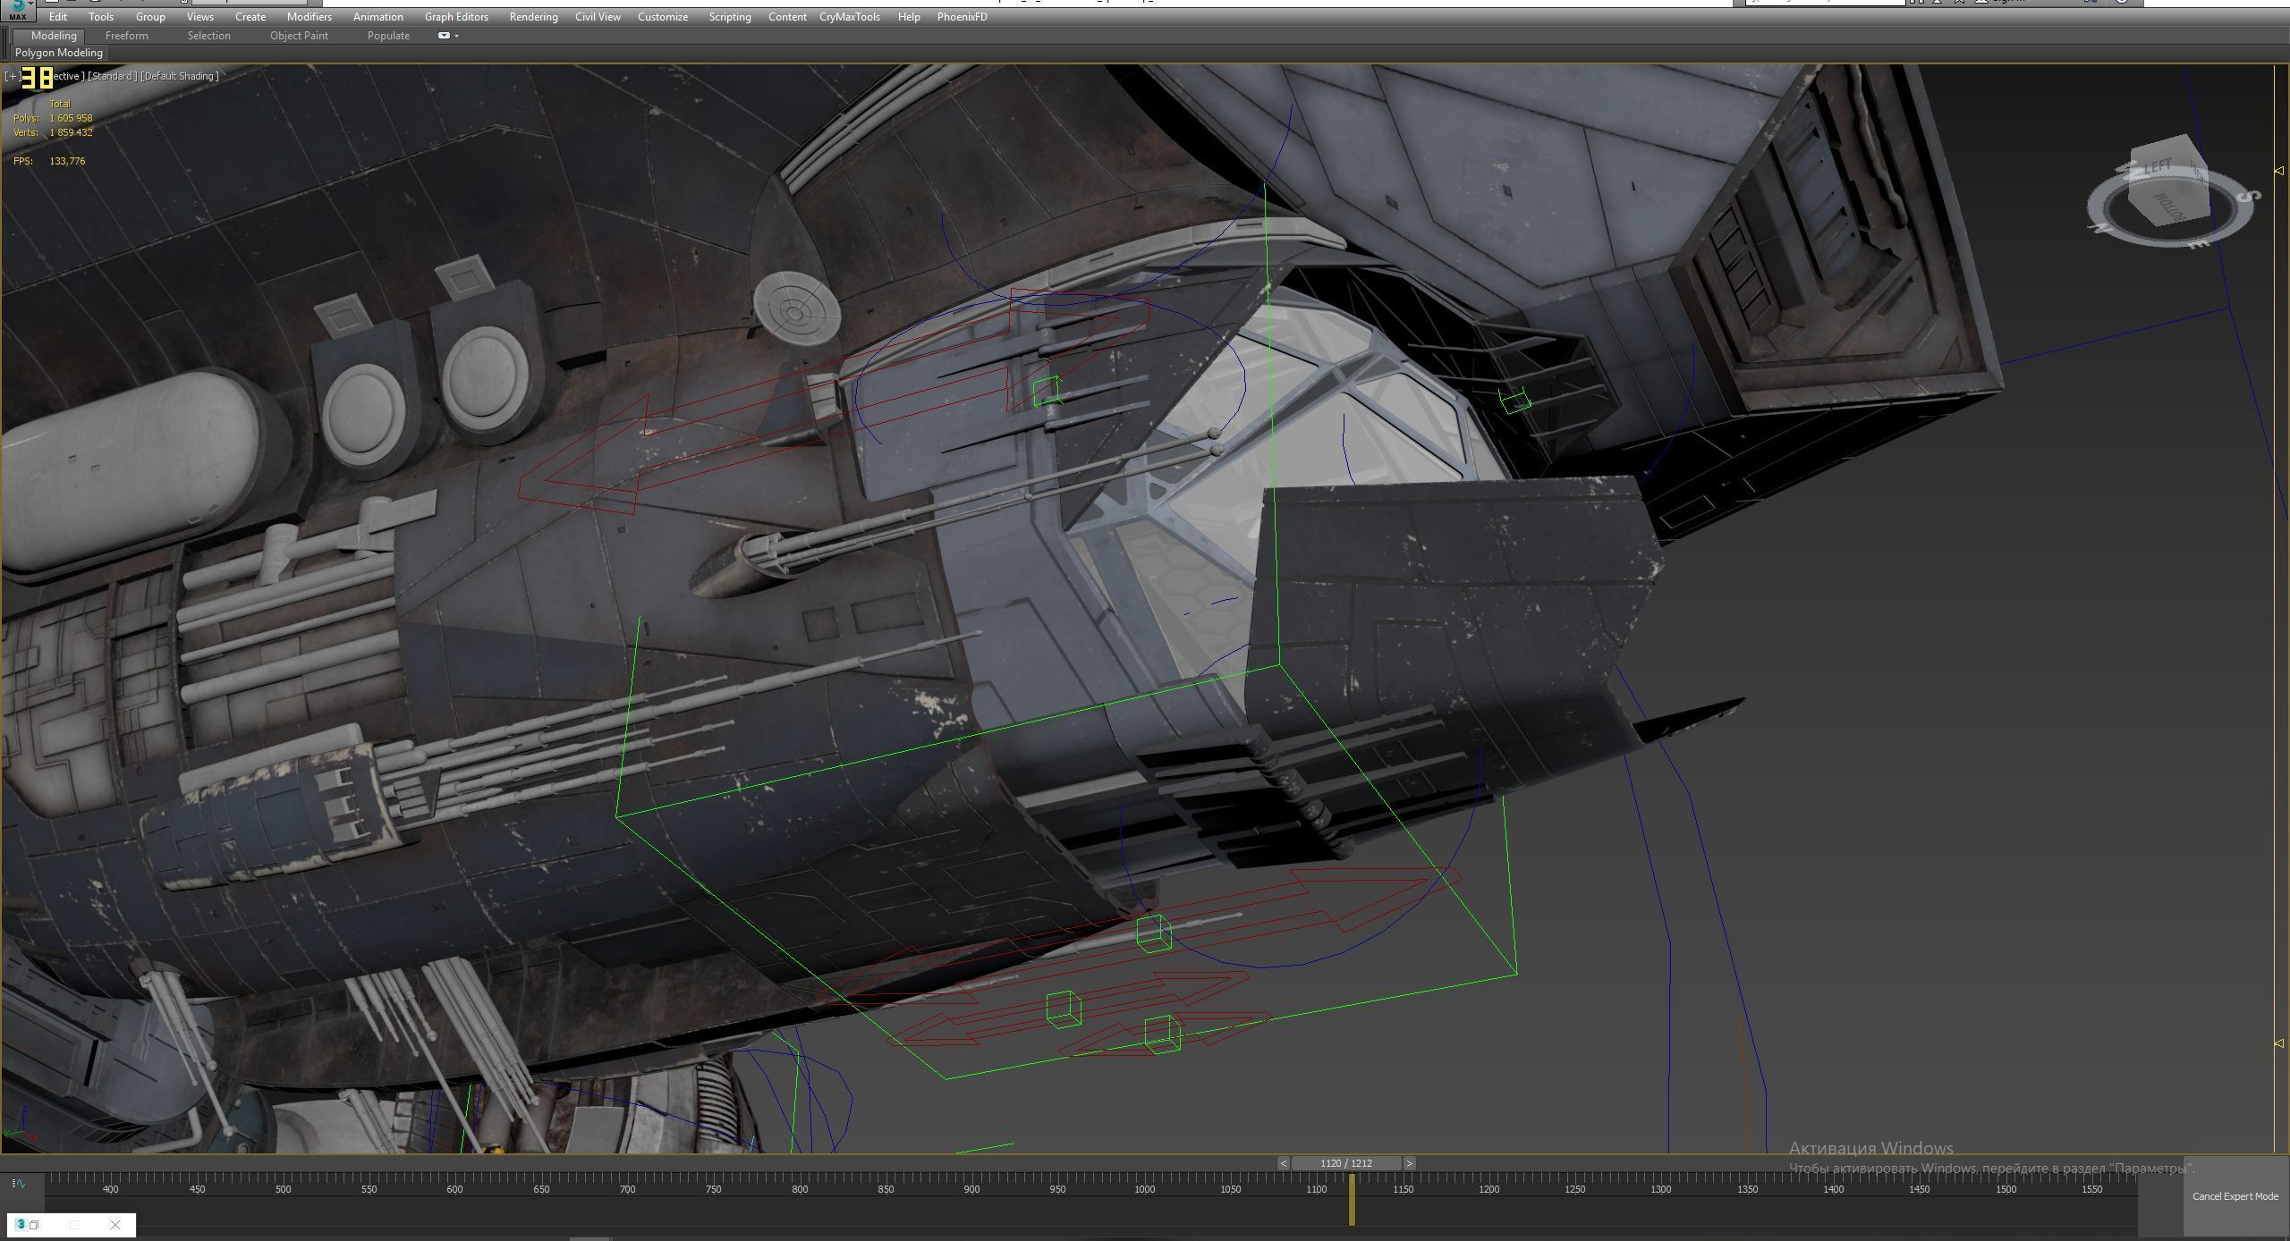Open the mini curve editor icon
Viewport: 2290px width, 1241px height.
click(x=19, y=1184)
